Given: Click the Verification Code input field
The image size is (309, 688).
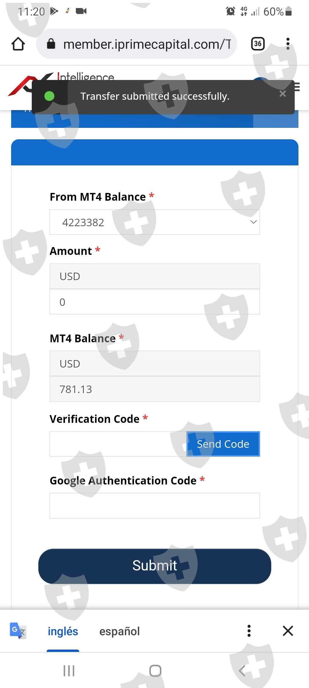Looking at the screenshot, I should coord(118,444).
